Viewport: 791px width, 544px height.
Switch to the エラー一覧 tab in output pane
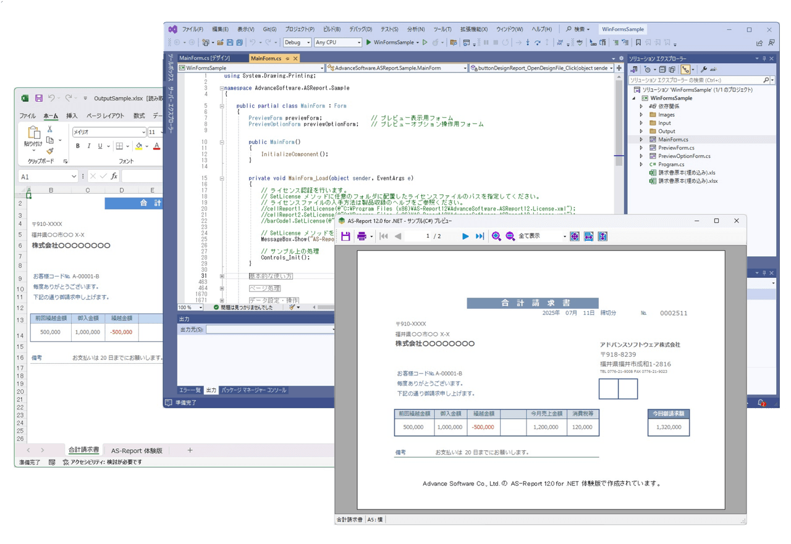click(190, 390)
